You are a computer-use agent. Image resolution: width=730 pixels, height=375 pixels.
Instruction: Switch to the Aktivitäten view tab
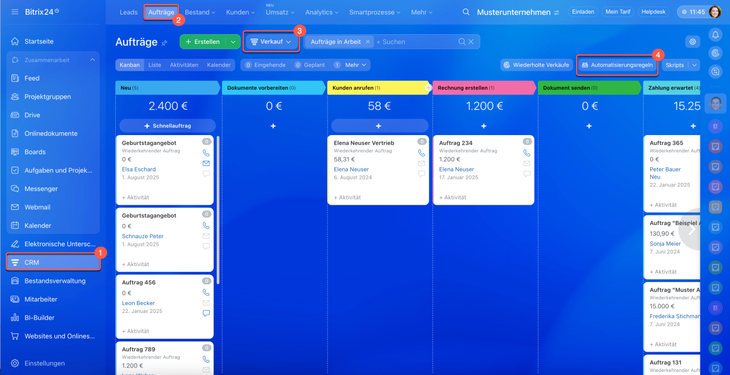pos(184,65)
